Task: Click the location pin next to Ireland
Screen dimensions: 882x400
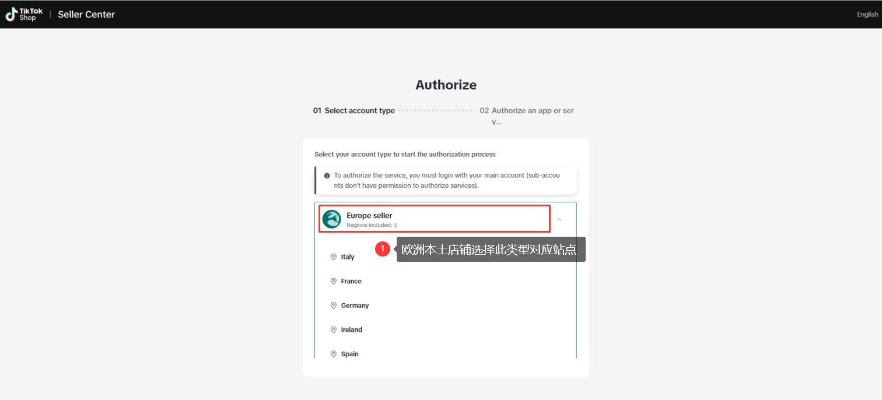Action: pyautogui.click(x=334, y=329)
